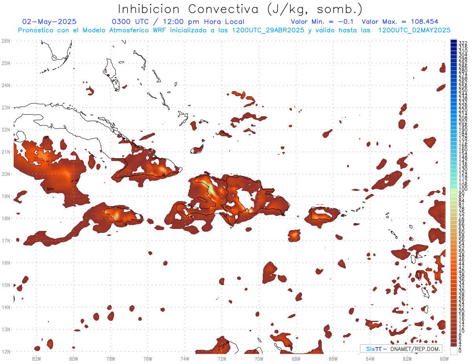Click the initialization time '1200UTC_29ABR2025'
Image resolution: width=472 pixels, height=364 pixels.
pyautogui.click(x=269, y=30)
